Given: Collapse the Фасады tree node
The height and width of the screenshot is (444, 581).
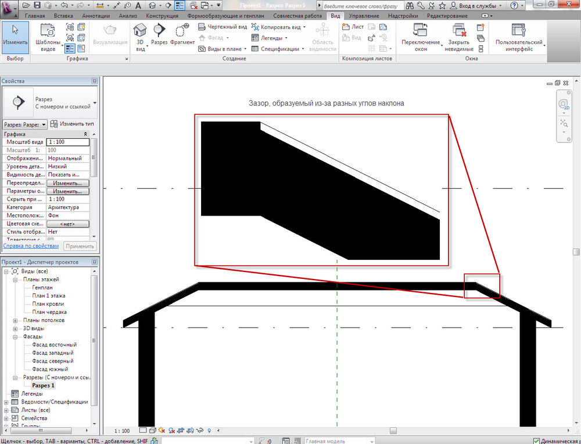Looking at the screenshot, I should (15, 336).
